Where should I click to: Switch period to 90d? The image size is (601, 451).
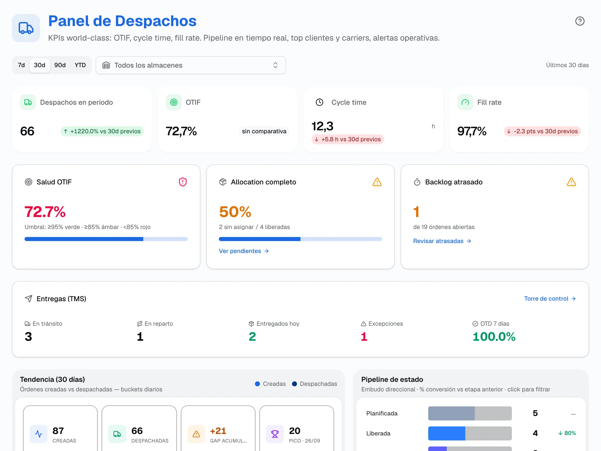[60, 65]
